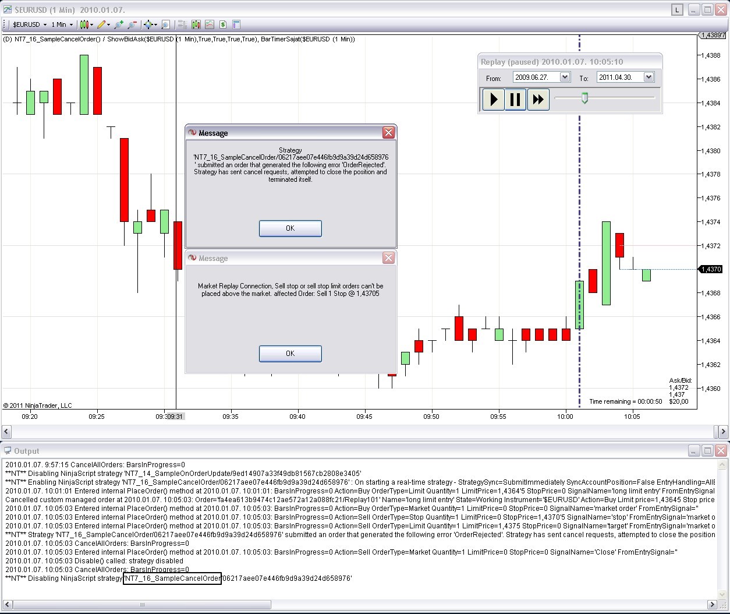Image resolution: width=730 pixels, height=614 pixels.
Task: Adjust the replay speed slider thumb
Action: [x=584, y=98]
